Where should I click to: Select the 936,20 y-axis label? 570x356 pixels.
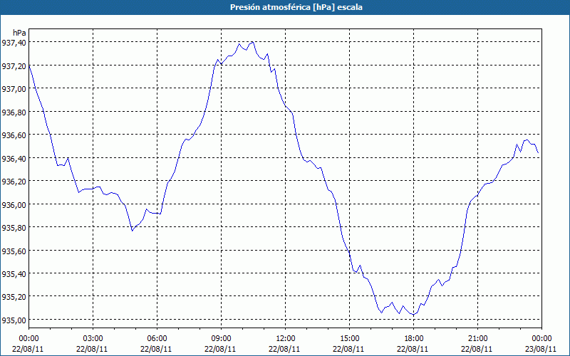pos(14,182)
